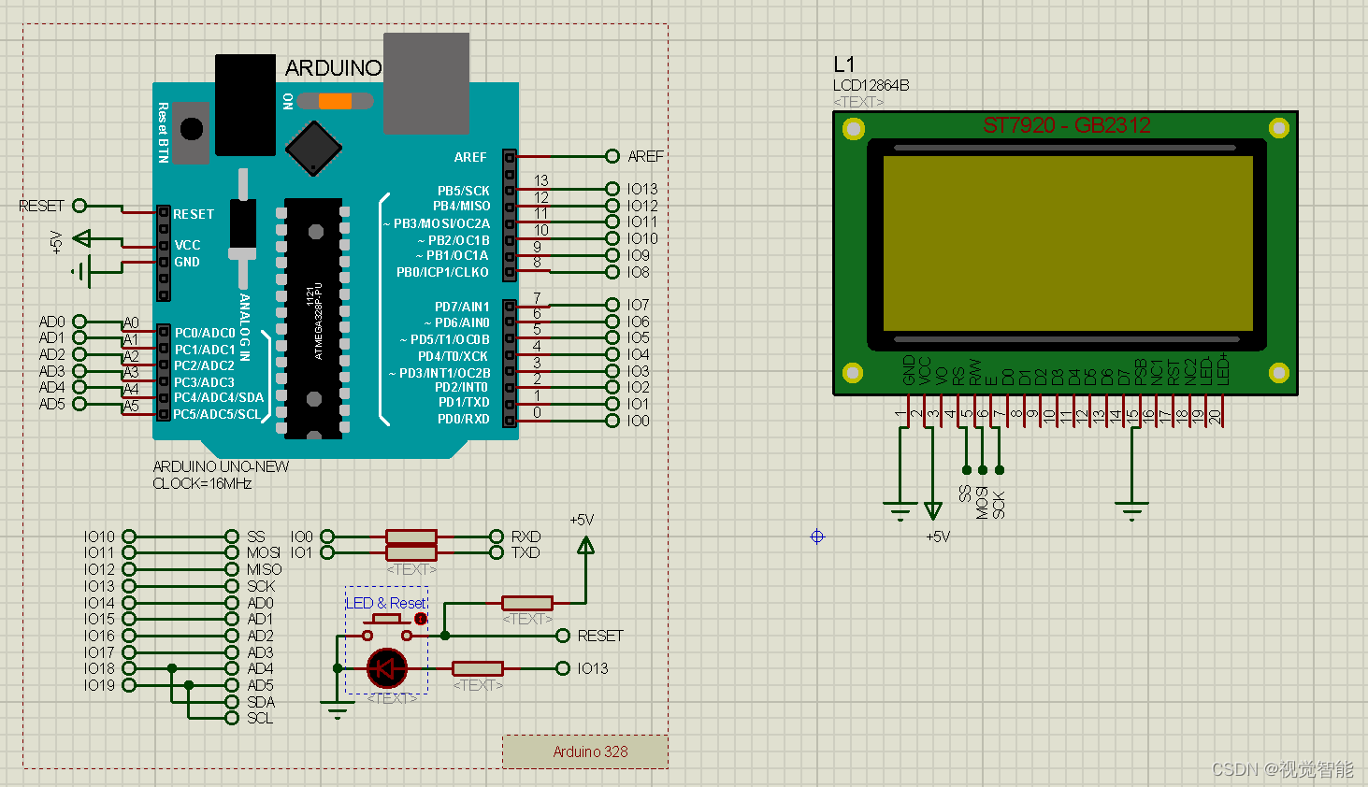Click the LCD12864B display component L1
This screenshot has height=787, width=1368.
click(1066, 252)
